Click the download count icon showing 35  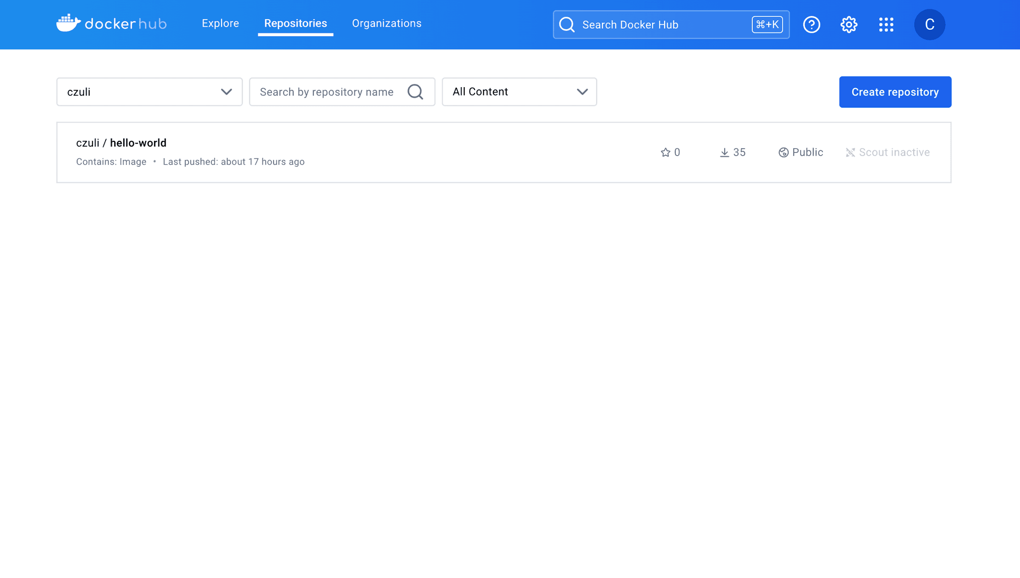[724, 152]
